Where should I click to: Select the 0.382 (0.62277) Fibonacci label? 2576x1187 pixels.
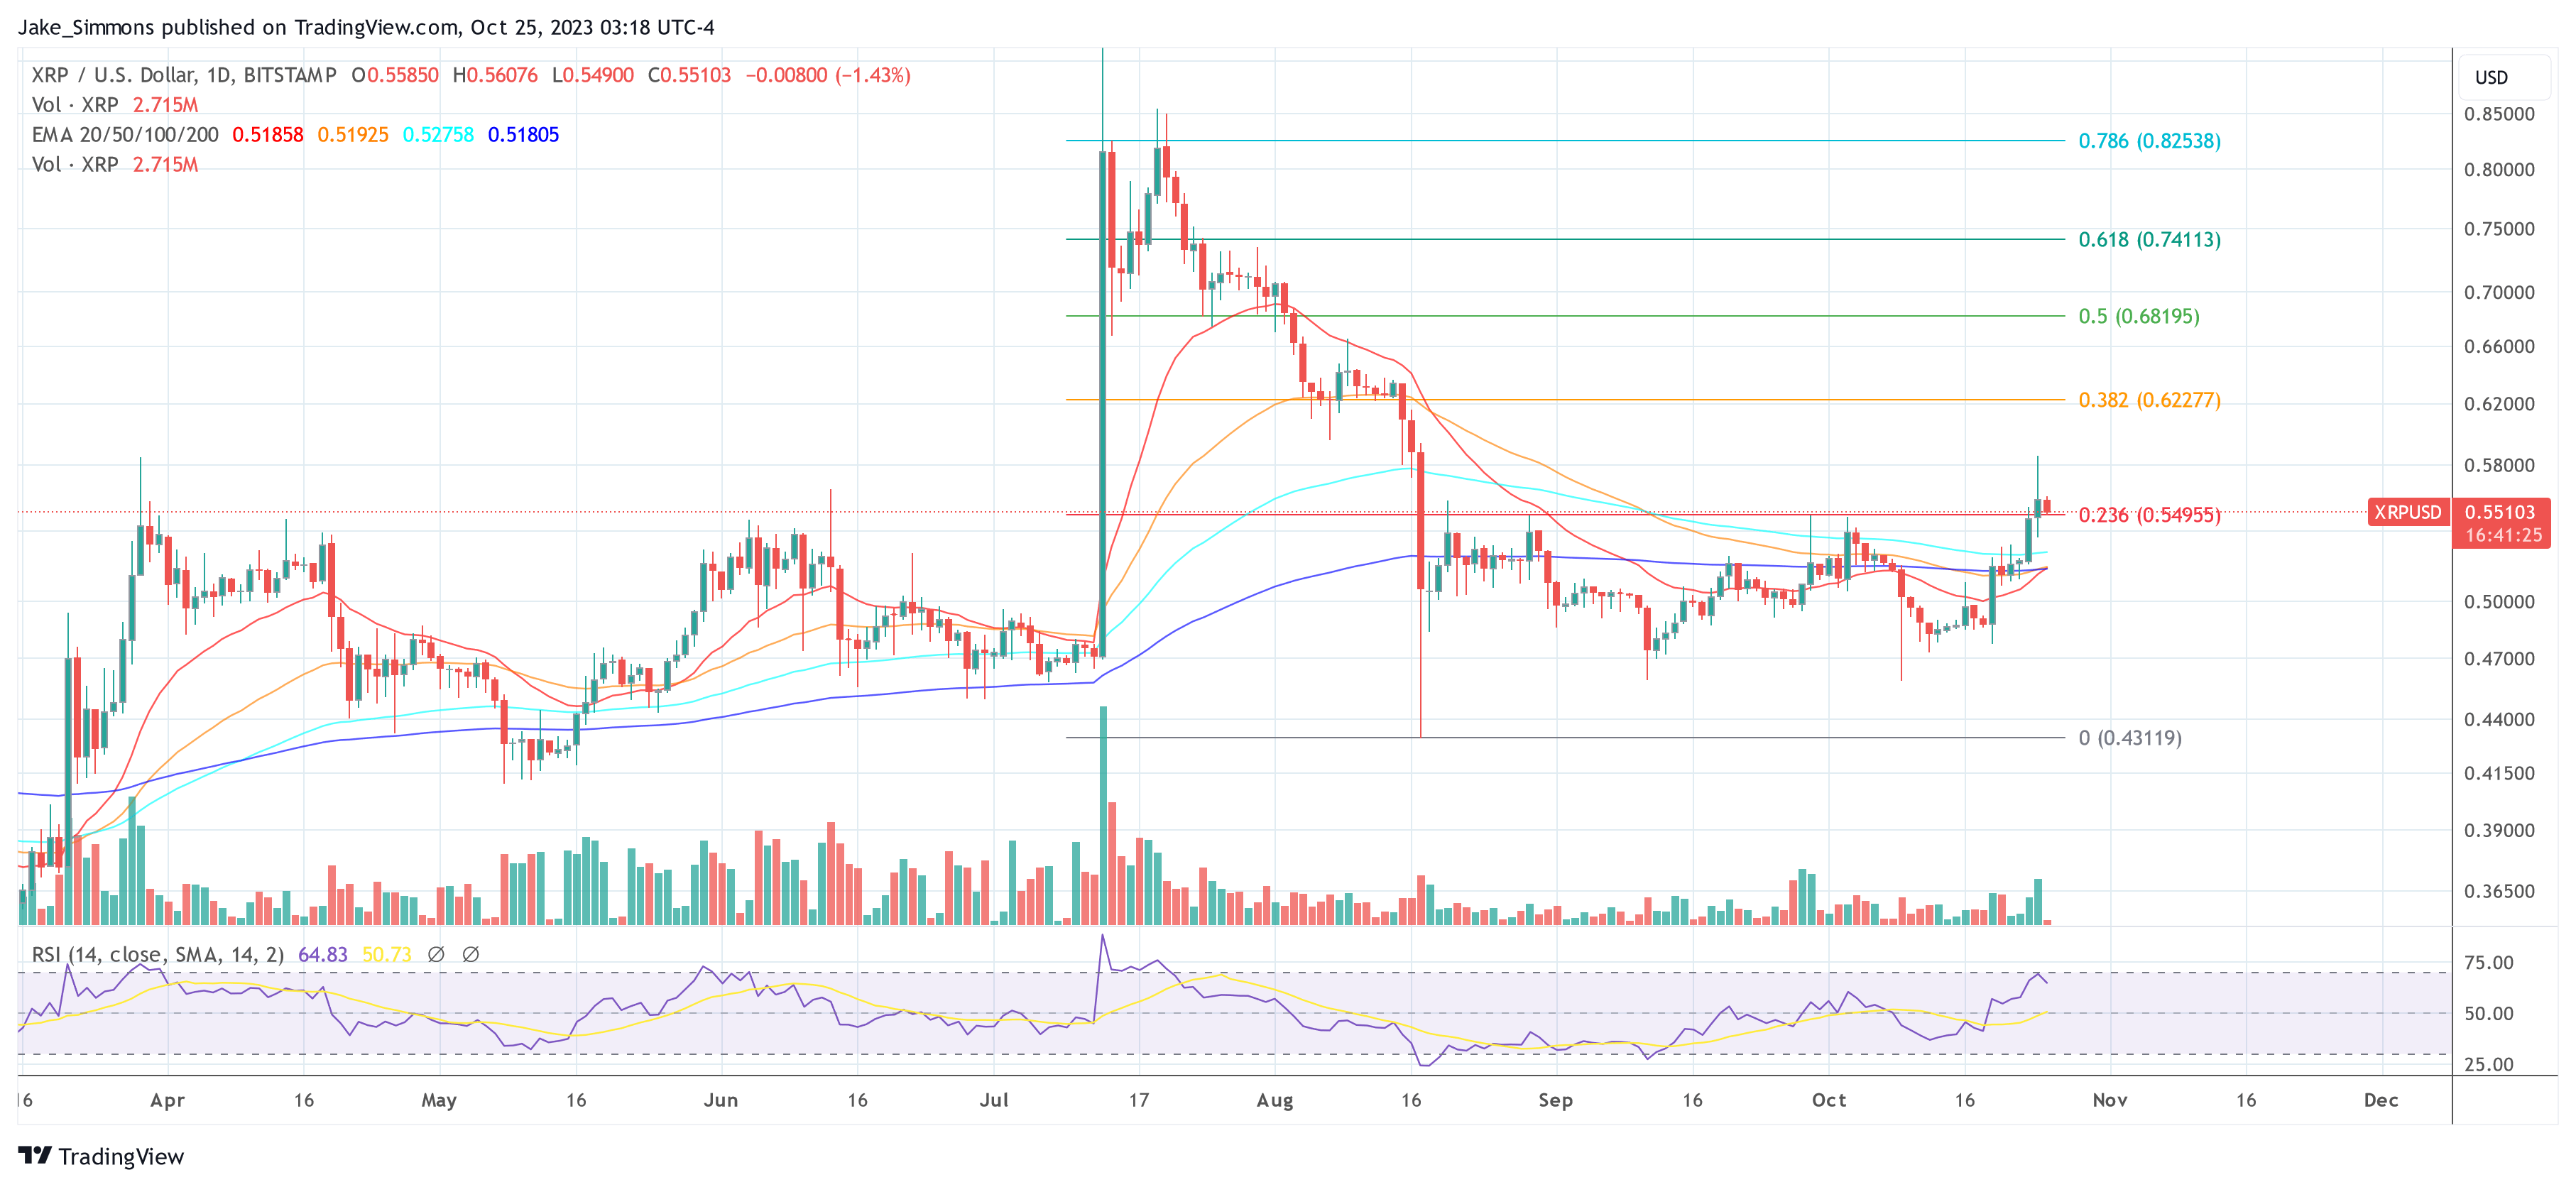2149,401
